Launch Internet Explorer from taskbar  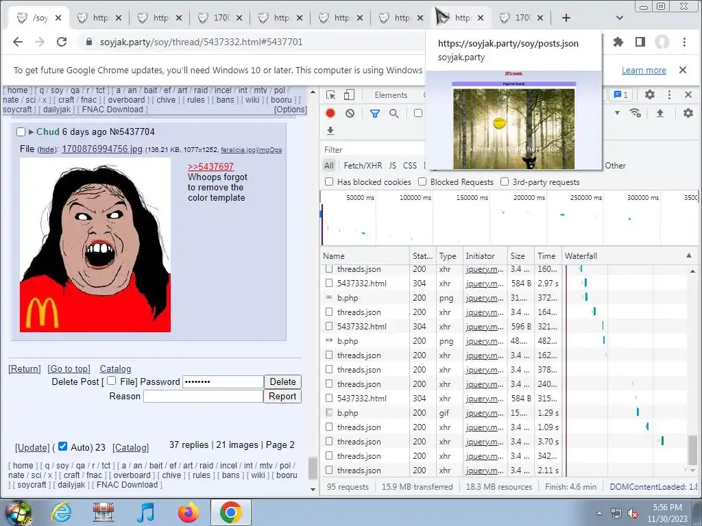point(61,512)
